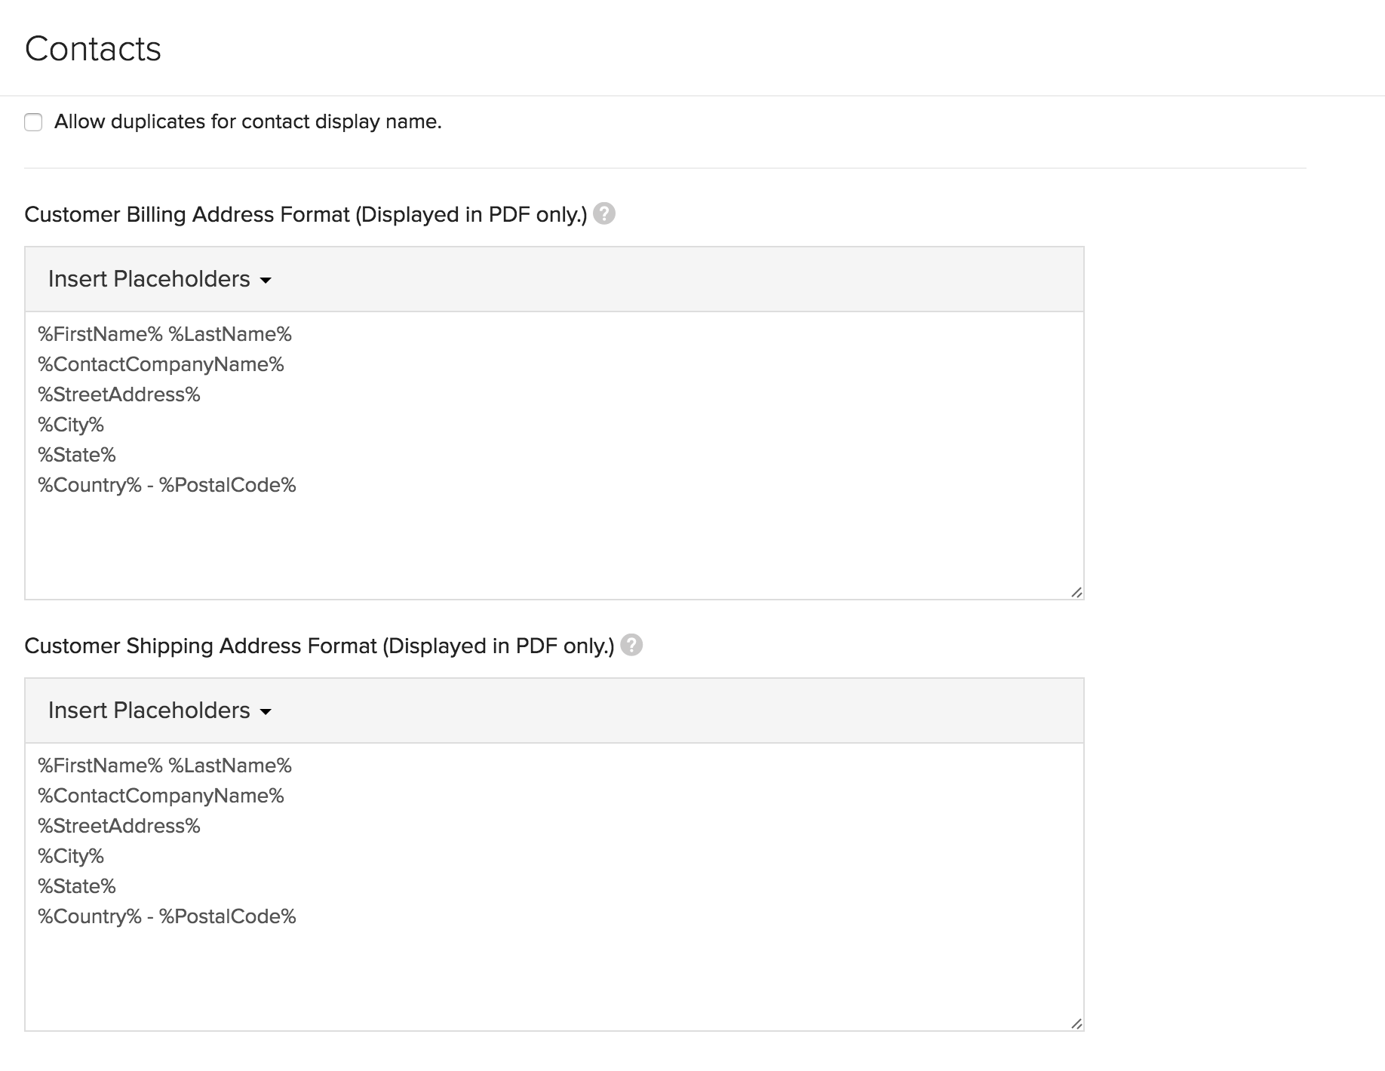Click the Contacts page heading
This screenshot has width=1385, height=1071.
pyautogui.click(x=93, y=49)
